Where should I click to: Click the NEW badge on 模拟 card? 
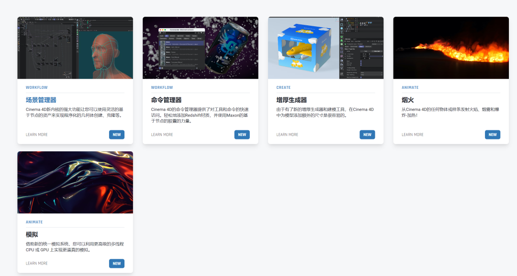pos(117,264)
